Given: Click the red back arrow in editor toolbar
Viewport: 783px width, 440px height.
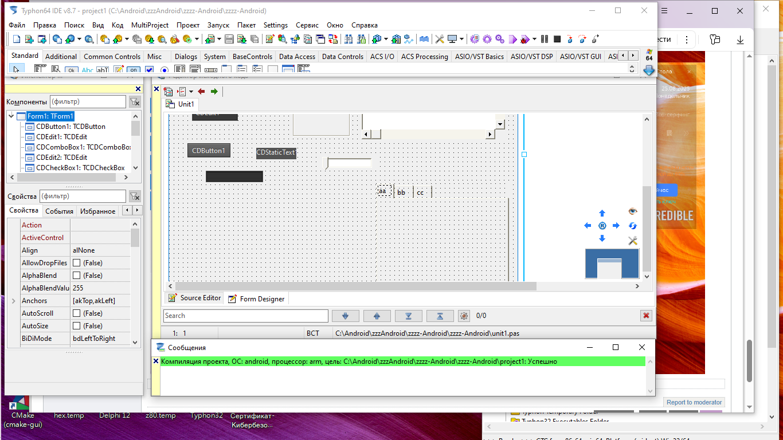Looking at the screenshot, I should tap(201, 92).
